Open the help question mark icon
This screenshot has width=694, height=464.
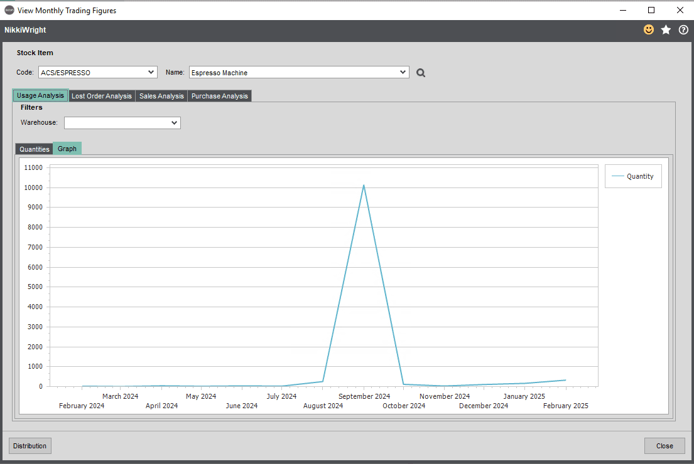point(683,29)
